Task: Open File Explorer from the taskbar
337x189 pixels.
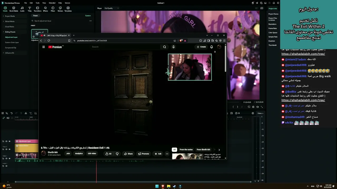Action: tap(168, 186)
